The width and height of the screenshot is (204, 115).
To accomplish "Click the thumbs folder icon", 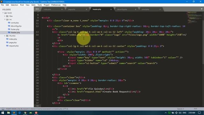I will 7,36.
